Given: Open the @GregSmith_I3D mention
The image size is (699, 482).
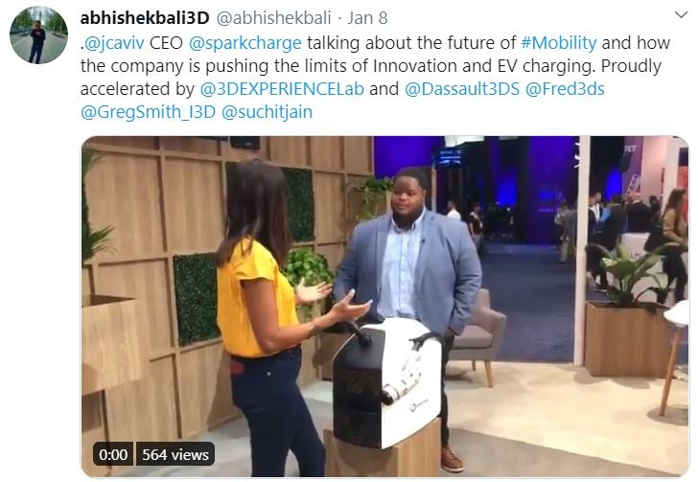Looking at the screenshot, I should click(148, 111).
